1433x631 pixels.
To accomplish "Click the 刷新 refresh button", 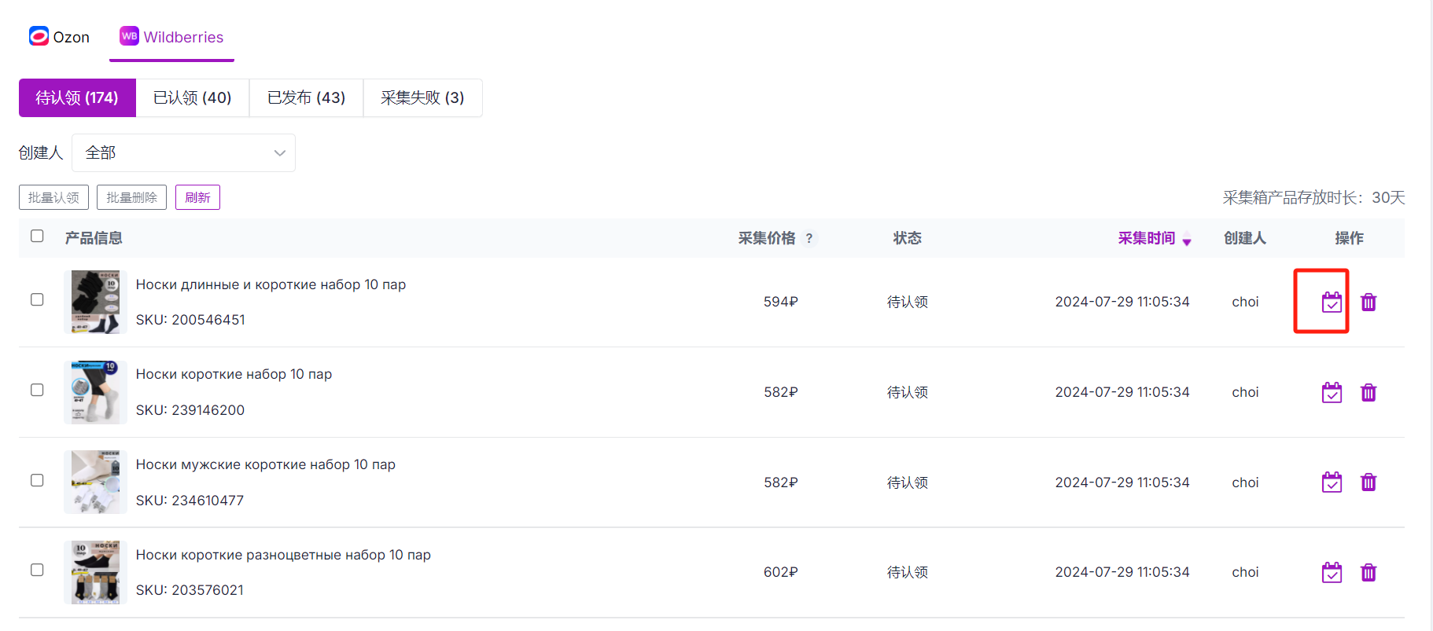I will pos(197,197).
